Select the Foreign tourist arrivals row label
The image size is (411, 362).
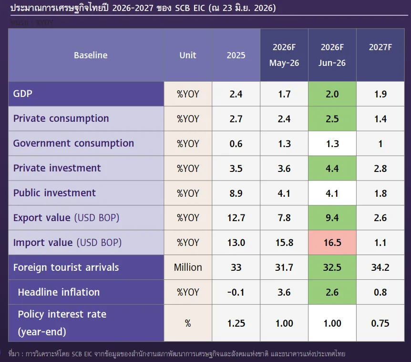point(66,267)
